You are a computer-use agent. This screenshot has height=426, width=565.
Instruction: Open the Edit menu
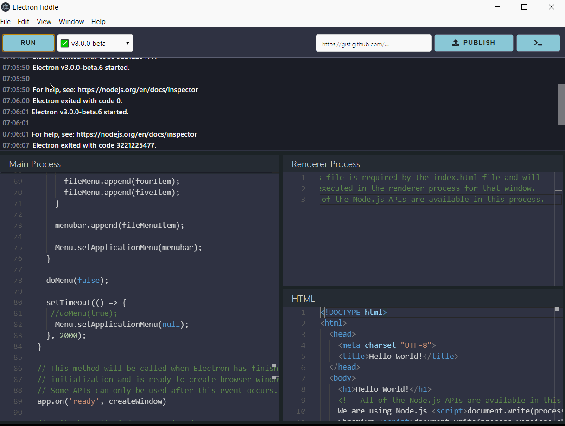point(24,22)
